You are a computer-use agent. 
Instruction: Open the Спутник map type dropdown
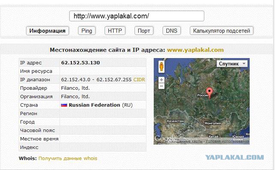point(232,64)
